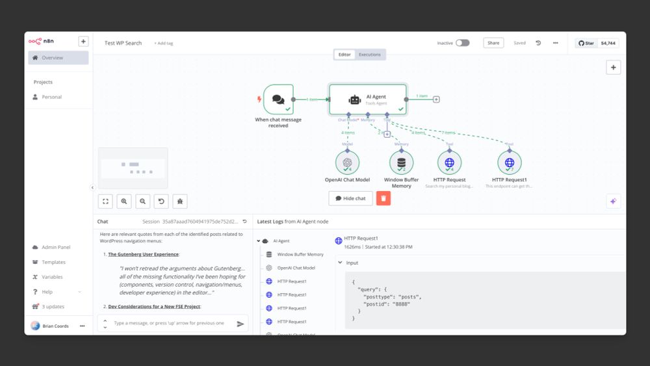Go to Templates in the sidebar
650x366 pixels.
(49, 262)
